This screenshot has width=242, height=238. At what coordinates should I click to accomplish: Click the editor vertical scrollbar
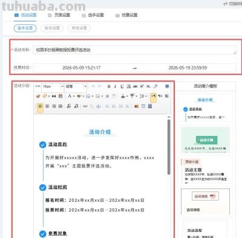pos(169,147)
